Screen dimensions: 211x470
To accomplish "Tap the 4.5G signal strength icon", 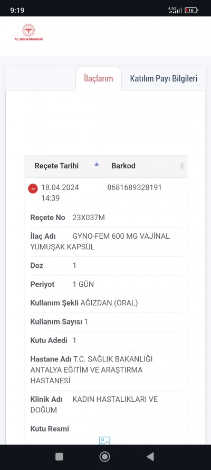I will coord(175,10).
